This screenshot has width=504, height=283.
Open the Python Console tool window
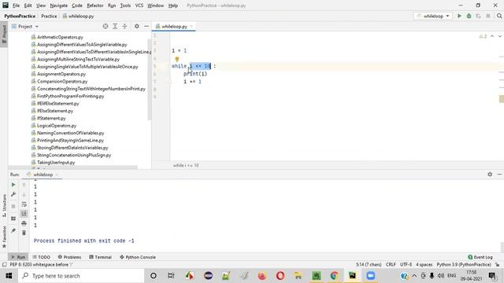pyautogui.click(x=138, y=257)
